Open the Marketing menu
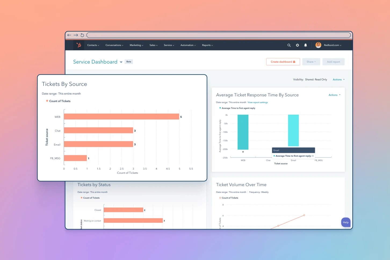The image size is (390, 260). coord(136,45)
